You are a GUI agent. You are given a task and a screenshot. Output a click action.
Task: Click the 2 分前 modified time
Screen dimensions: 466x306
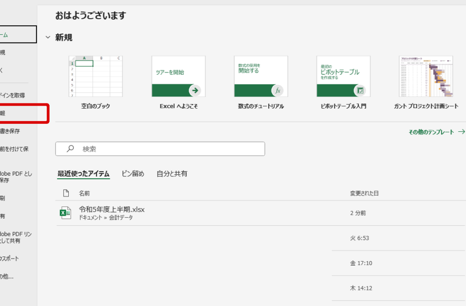click(x=358, y=213)
